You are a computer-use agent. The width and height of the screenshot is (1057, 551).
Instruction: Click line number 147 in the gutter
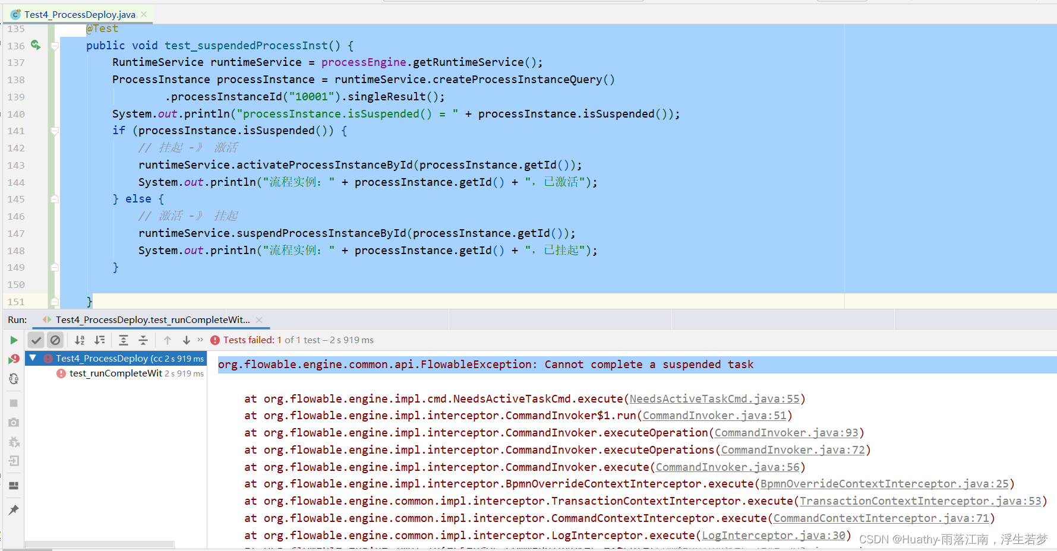point(16,233)
